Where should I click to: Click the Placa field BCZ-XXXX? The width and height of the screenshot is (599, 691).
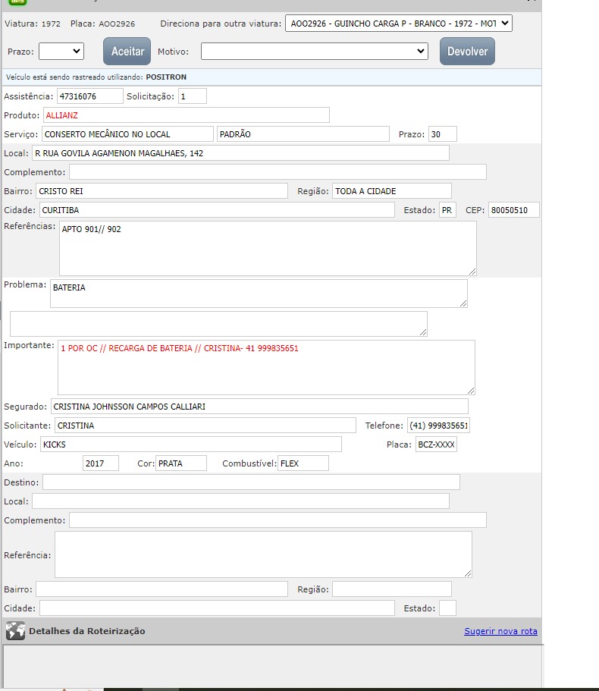coord(436,444)
